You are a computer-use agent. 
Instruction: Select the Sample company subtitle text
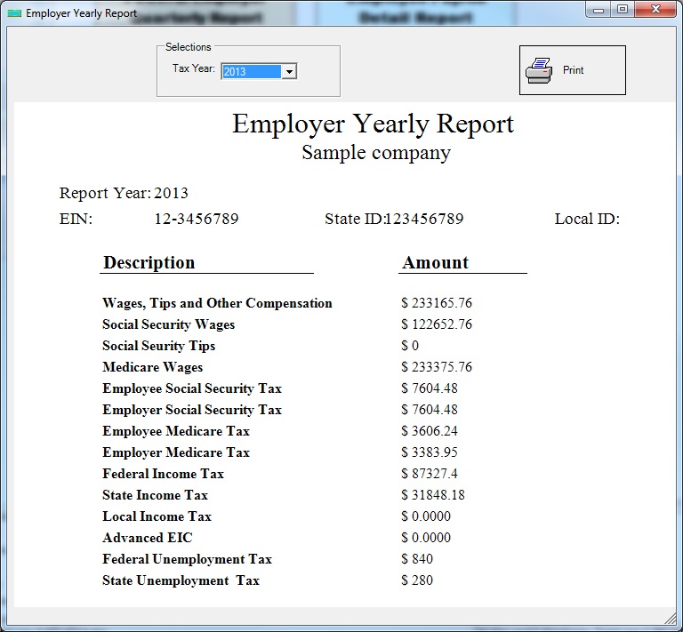(x=375, y=152)
